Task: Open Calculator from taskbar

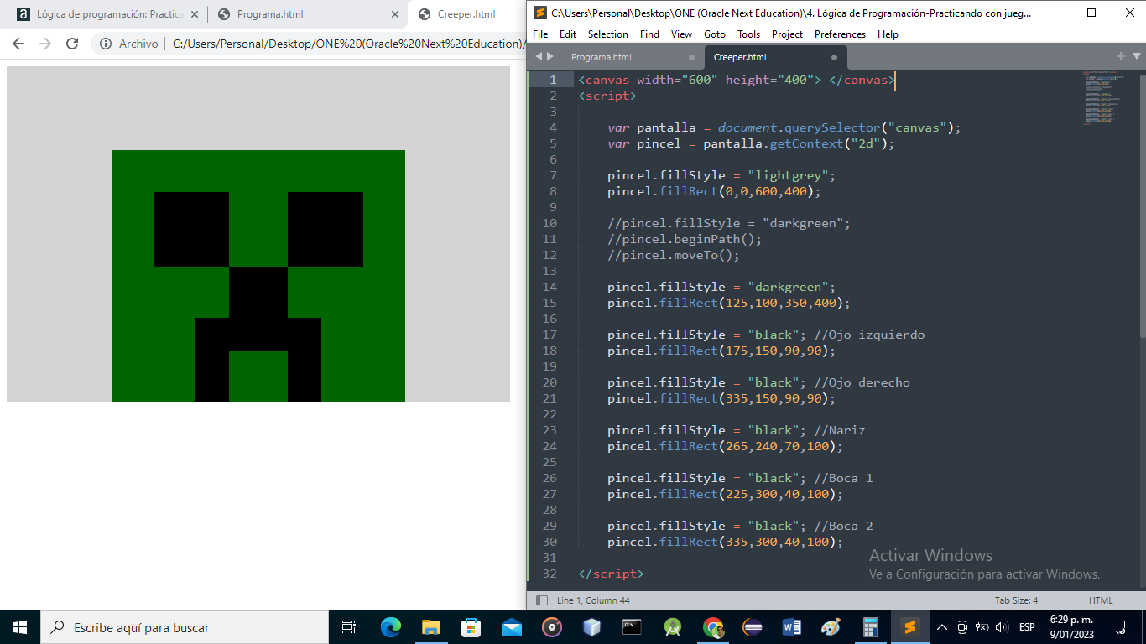Action: 871,627
